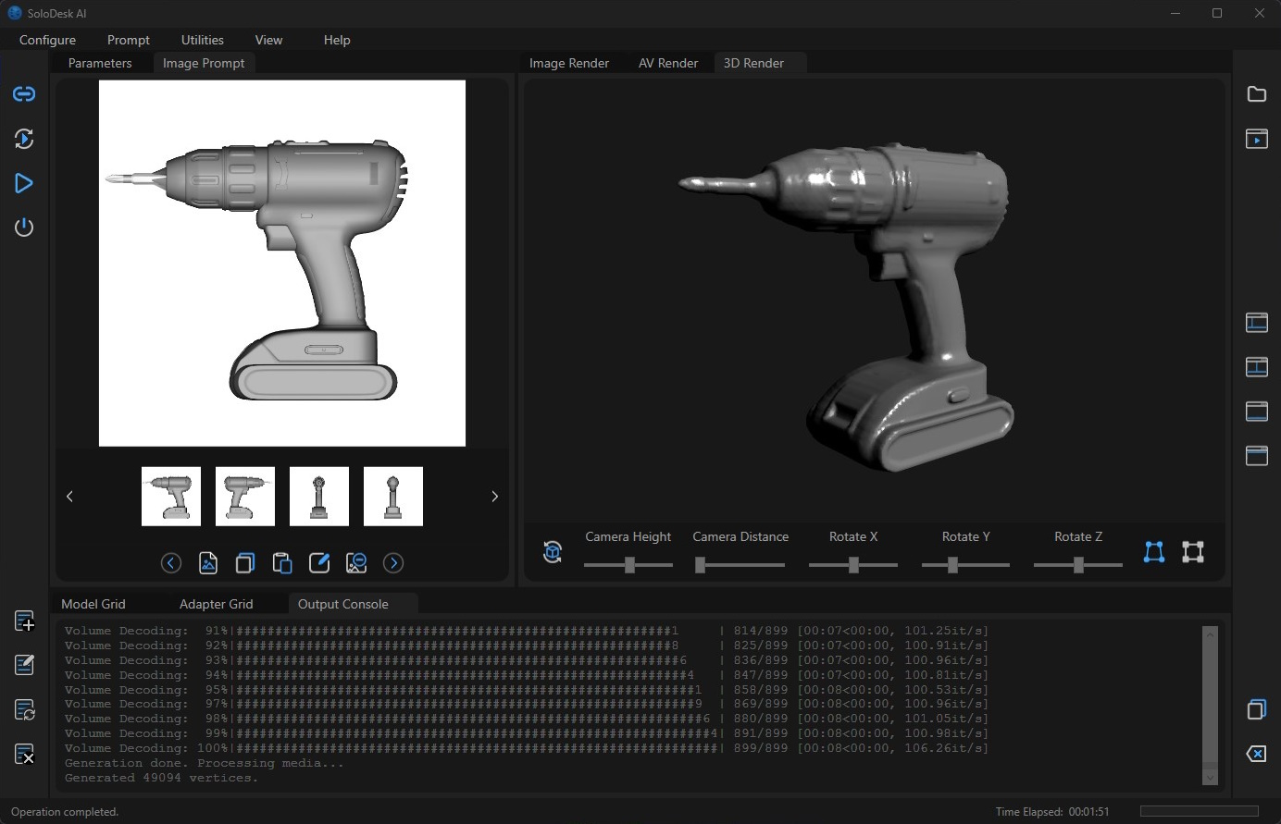Click the link icon in left sidebar
Screen dimensions: 1281x824
click(24, 94)
